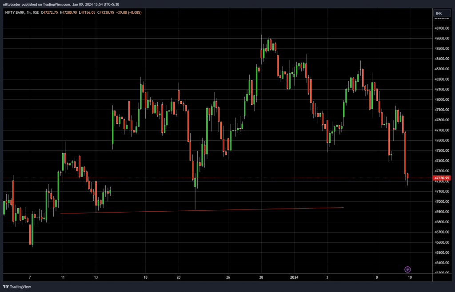Click the 46700.00 price axis label

(x=442, y=232)
